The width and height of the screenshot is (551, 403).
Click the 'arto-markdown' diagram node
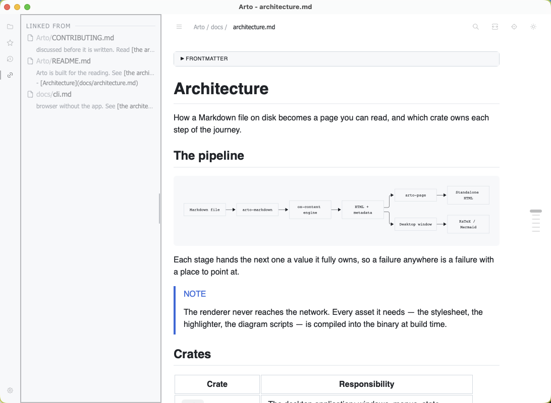coord(257,210)
